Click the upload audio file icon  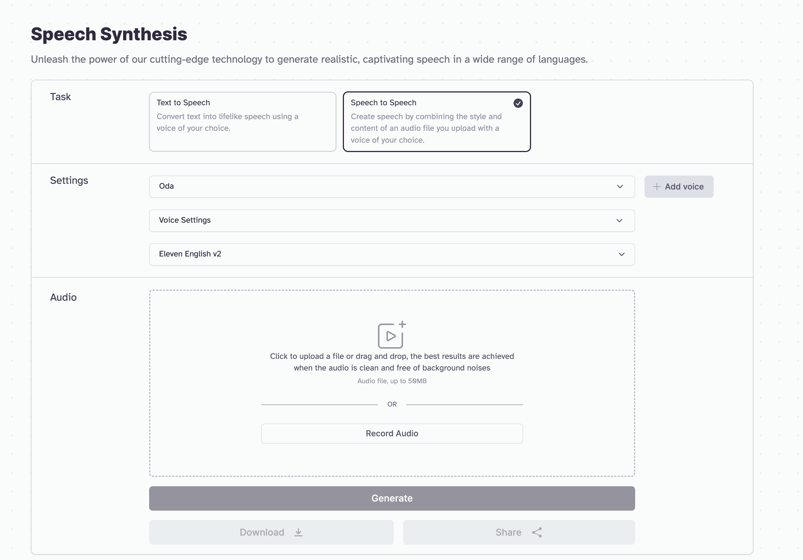coord(391,335)
